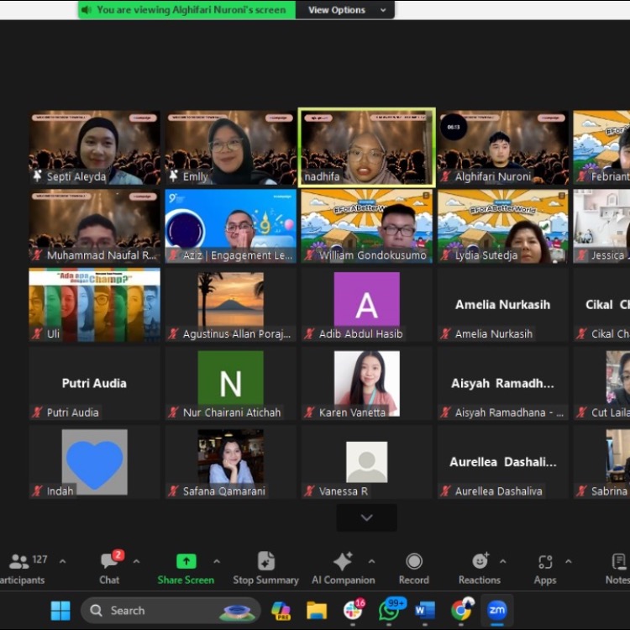The width and height of the screenshot is (630, 630).
Task: Select Aziz Engagement Lead's video tile
Action: 231,226
